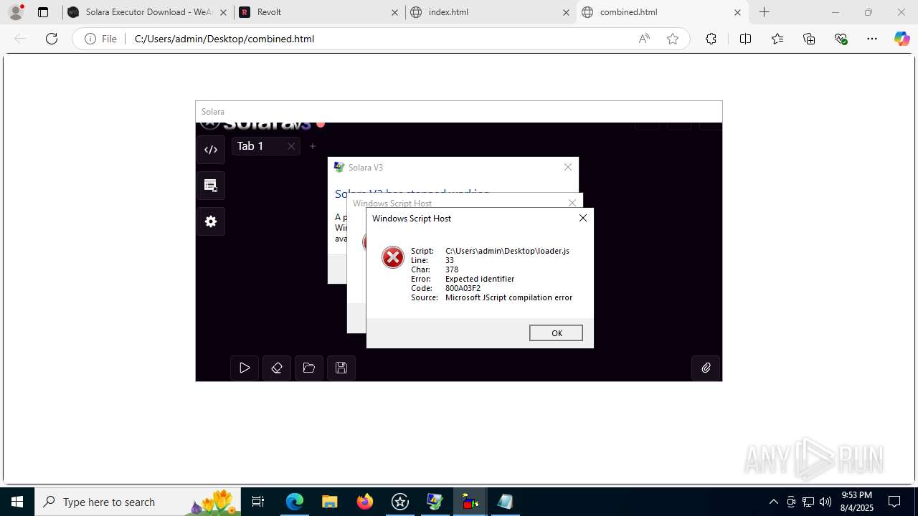Open the Solara settings gear icon
918x516 pixels.
pyautogui.click(x=211, y=221)
